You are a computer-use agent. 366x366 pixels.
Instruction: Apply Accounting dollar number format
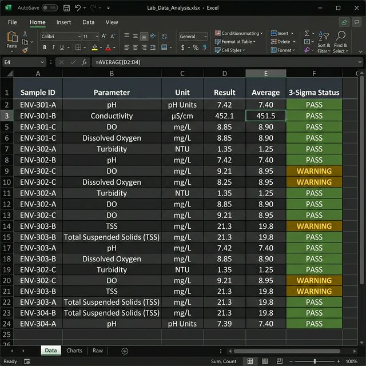[x=183, y=47]
